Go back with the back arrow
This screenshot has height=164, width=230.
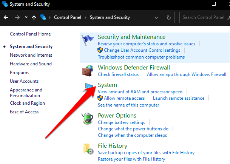(6, 17)
